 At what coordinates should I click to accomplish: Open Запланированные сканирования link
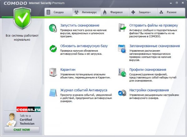coord(155,46)
